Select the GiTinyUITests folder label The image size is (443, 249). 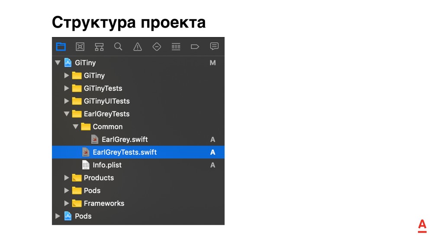click(107, 101)
